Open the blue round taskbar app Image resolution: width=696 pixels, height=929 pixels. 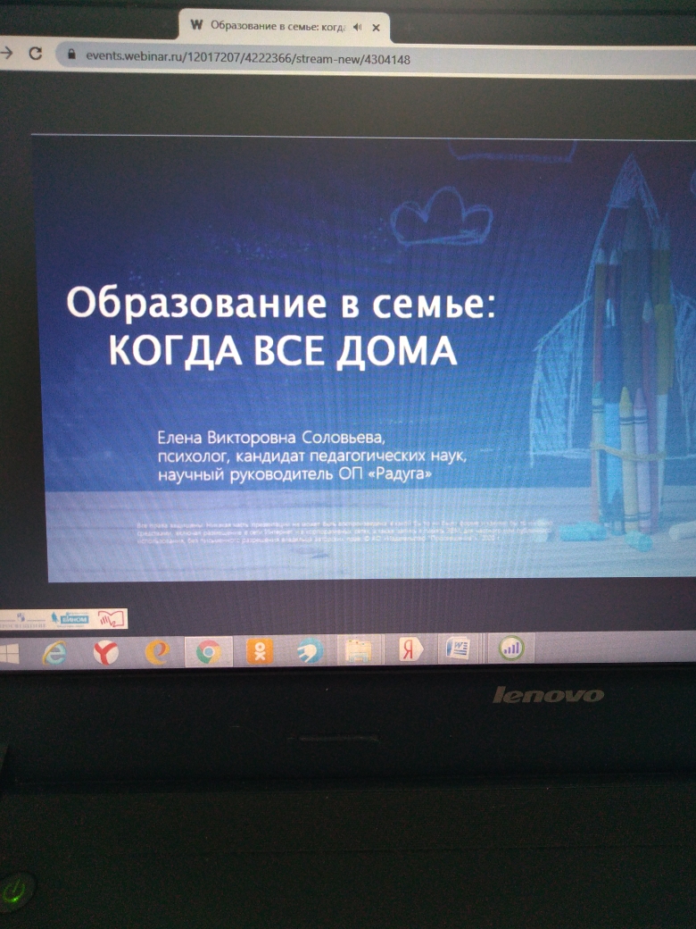tap(309, 653)
